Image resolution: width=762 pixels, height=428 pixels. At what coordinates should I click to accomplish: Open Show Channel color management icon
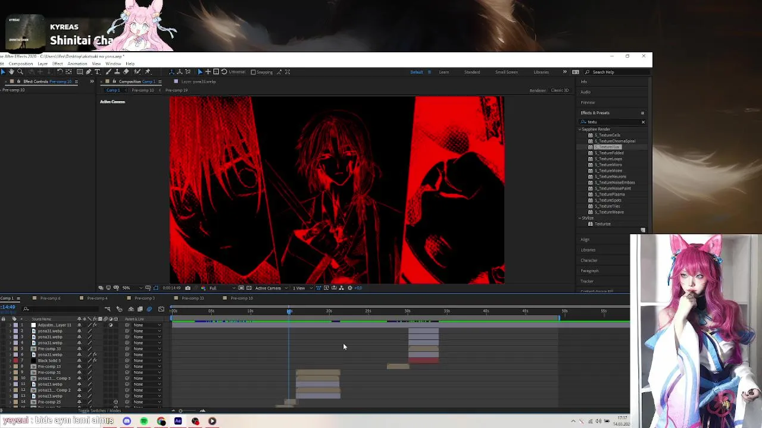pos(204,288)
